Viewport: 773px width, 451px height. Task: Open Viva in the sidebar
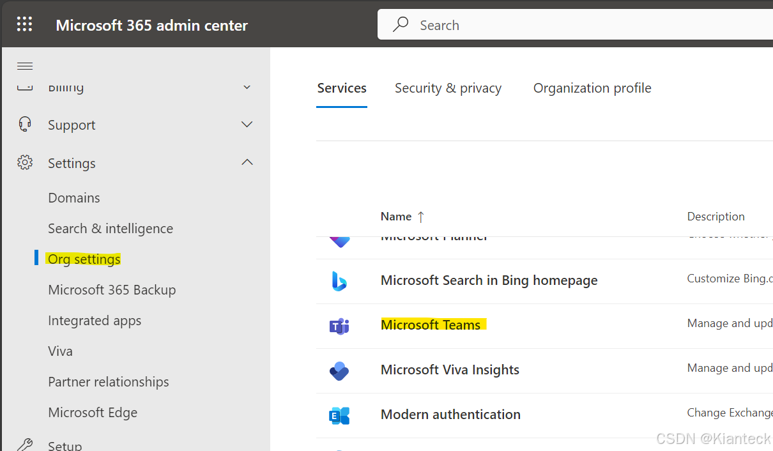click(x=60, y=351)
